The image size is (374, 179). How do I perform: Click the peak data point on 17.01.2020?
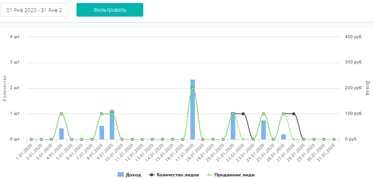pyautogui.click(x=193, y=88)
